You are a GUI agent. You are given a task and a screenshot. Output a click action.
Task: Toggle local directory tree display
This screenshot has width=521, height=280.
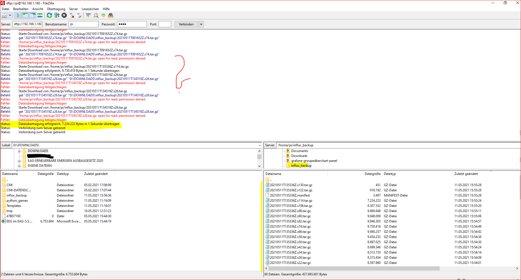tap(25, 15)
